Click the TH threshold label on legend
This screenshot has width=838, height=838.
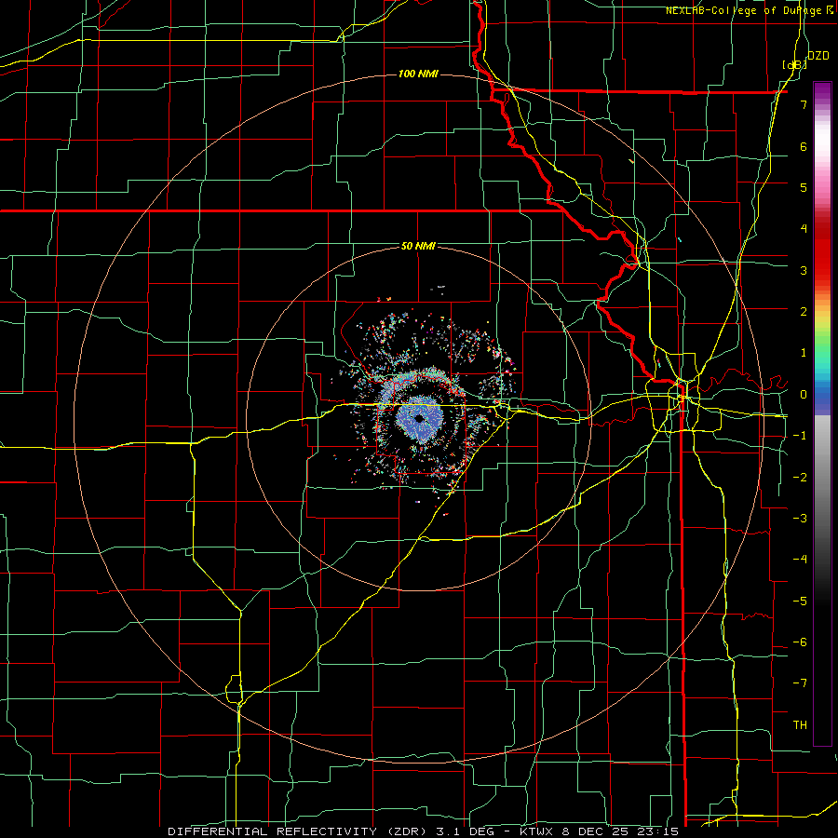click(800, 725)
